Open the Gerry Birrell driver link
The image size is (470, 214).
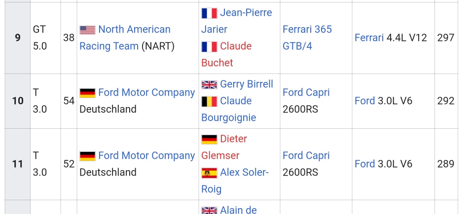coord(247,84)
